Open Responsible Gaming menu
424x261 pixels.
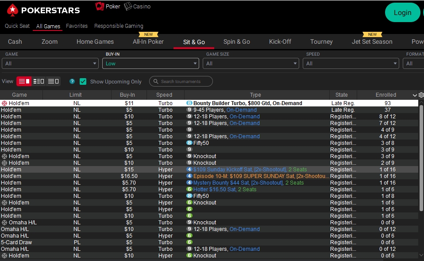point(119,26)
